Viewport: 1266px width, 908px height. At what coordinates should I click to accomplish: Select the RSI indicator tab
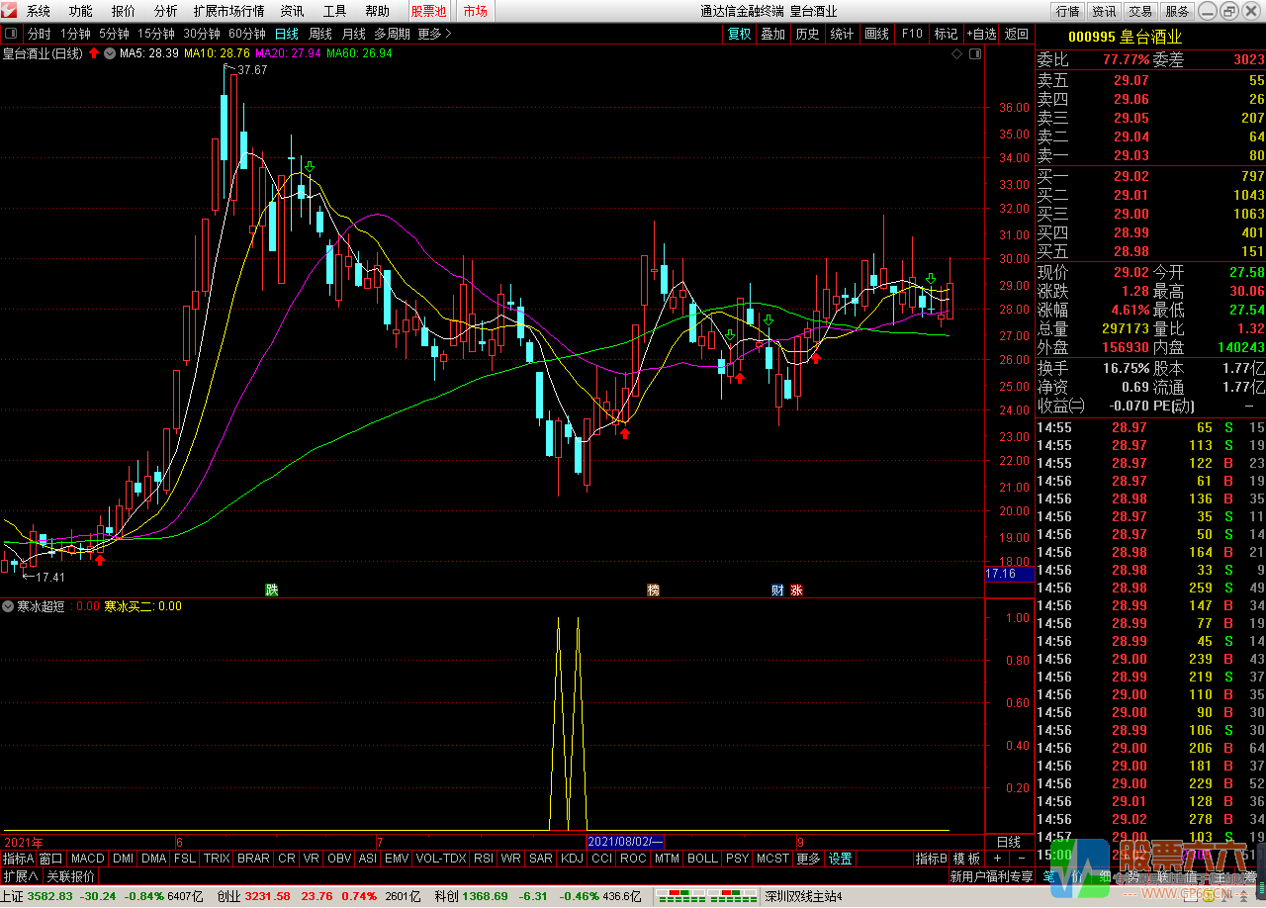coord(484,859)
